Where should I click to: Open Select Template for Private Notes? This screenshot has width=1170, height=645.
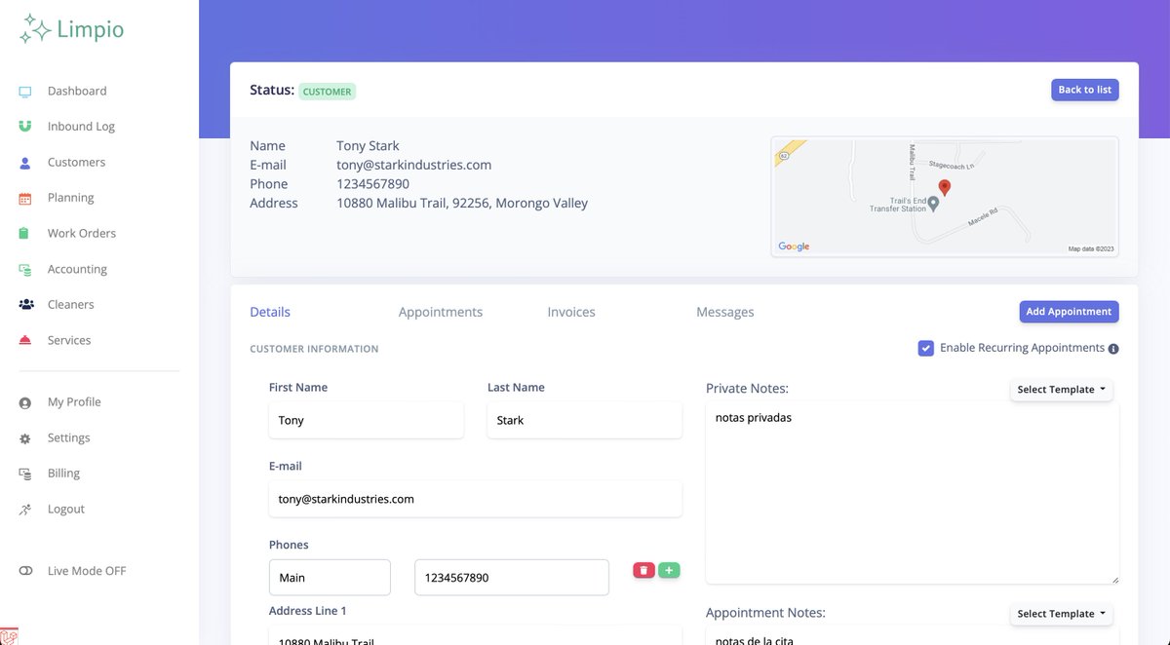[x=1061, y=389]
